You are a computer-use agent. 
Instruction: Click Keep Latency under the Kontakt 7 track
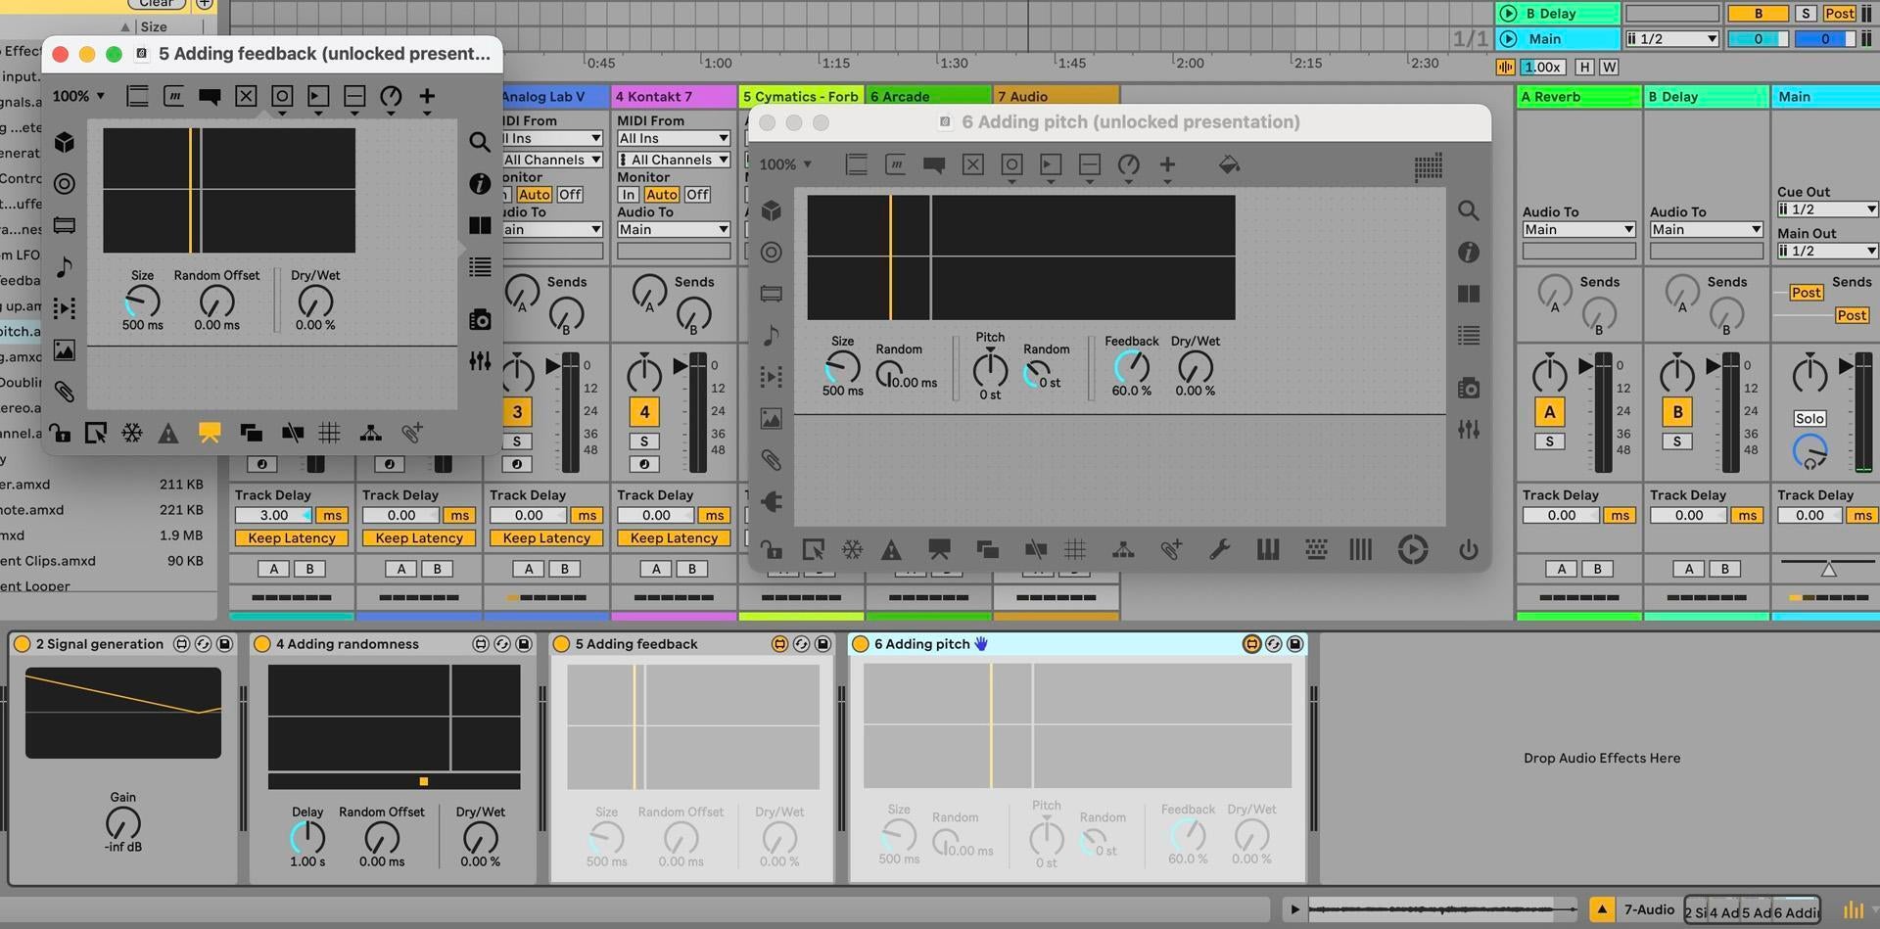pos(673,537)
